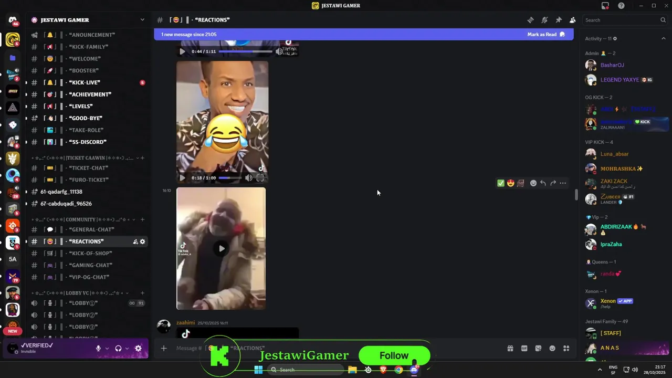
Task: Toggle heart-eyes emoji reaction
Action: pos(510,183)
